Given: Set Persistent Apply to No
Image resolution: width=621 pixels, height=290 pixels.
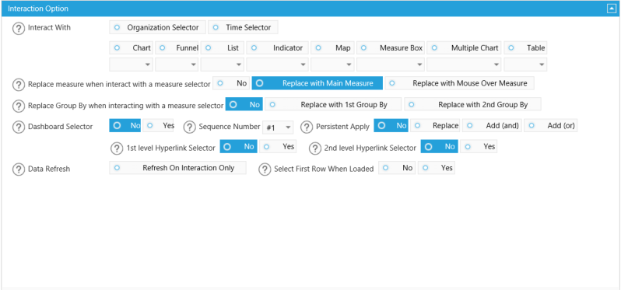Looking at the screenshot, I should (x=391, y=125).
